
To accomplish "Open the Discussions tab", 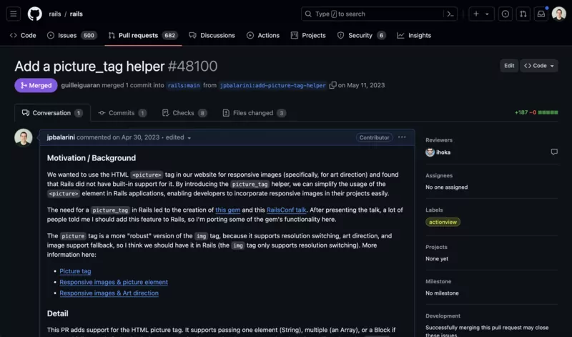I will (x=212, y=35).
